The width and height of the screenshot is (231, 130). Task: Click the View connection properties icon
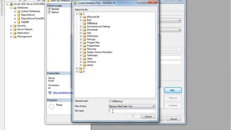50,92
